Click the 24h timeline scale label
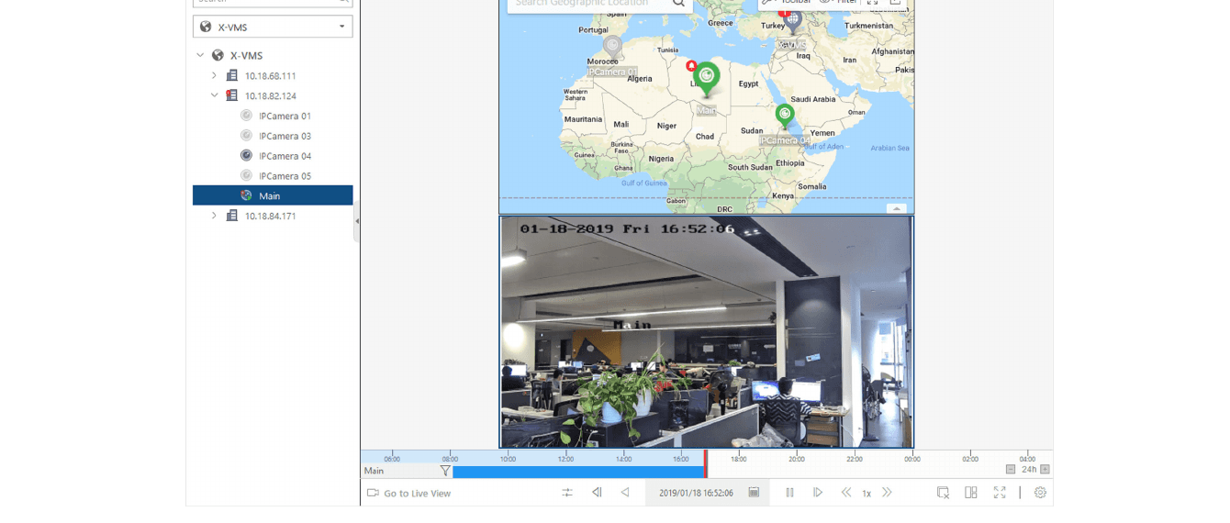The width and height of the screenshot is (1230, 523). point(1029,470)
